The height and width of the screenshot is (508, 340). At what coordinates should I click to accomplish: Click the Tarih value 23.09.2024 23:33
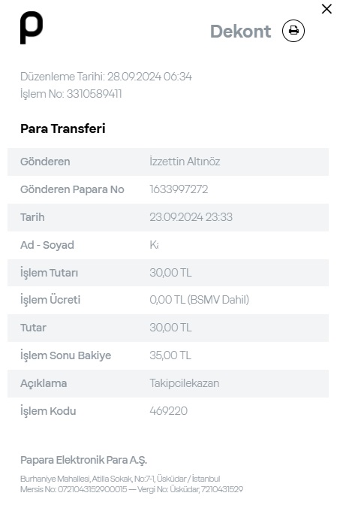pyautogui.click(x=191, y=217)
